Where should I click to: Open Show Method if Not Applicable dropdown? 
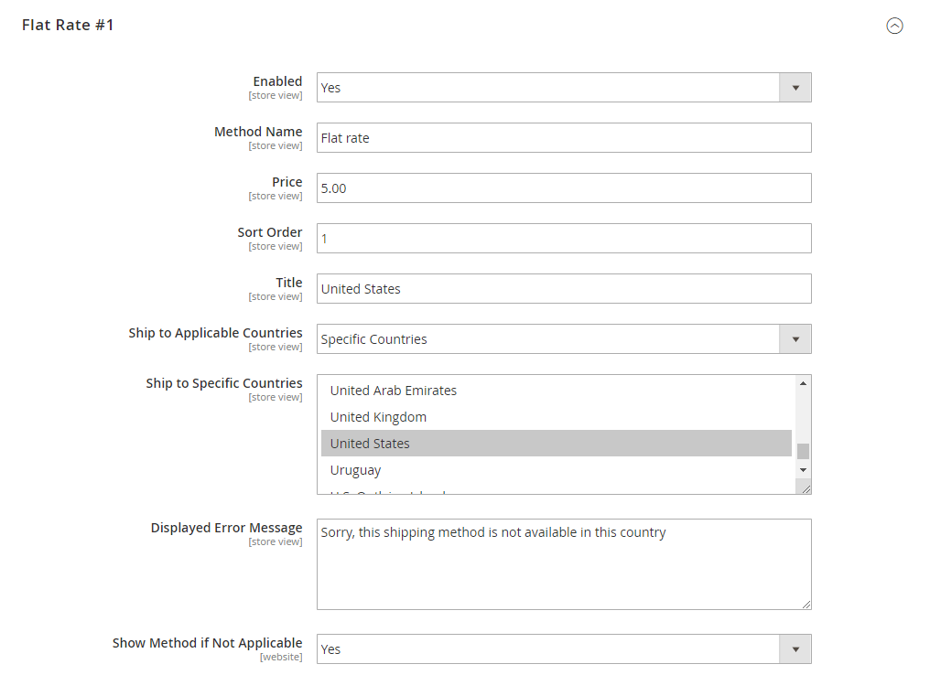pos(563,649)
